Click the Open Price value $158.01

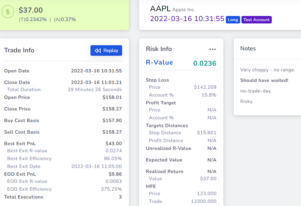point(112,97)
